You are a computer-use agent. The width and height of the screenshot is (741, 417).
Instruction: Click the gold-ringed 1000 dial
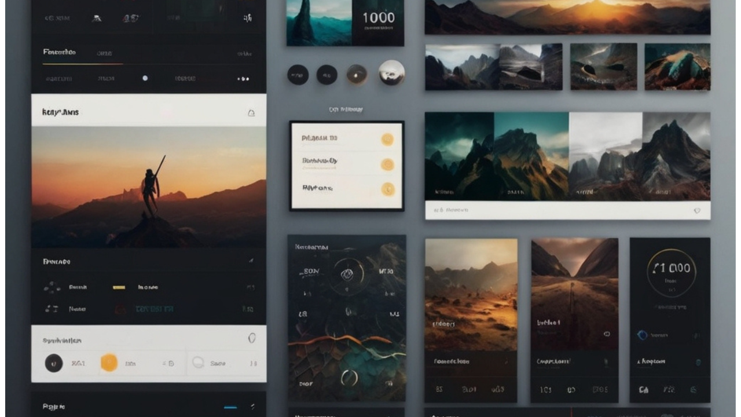672,272
